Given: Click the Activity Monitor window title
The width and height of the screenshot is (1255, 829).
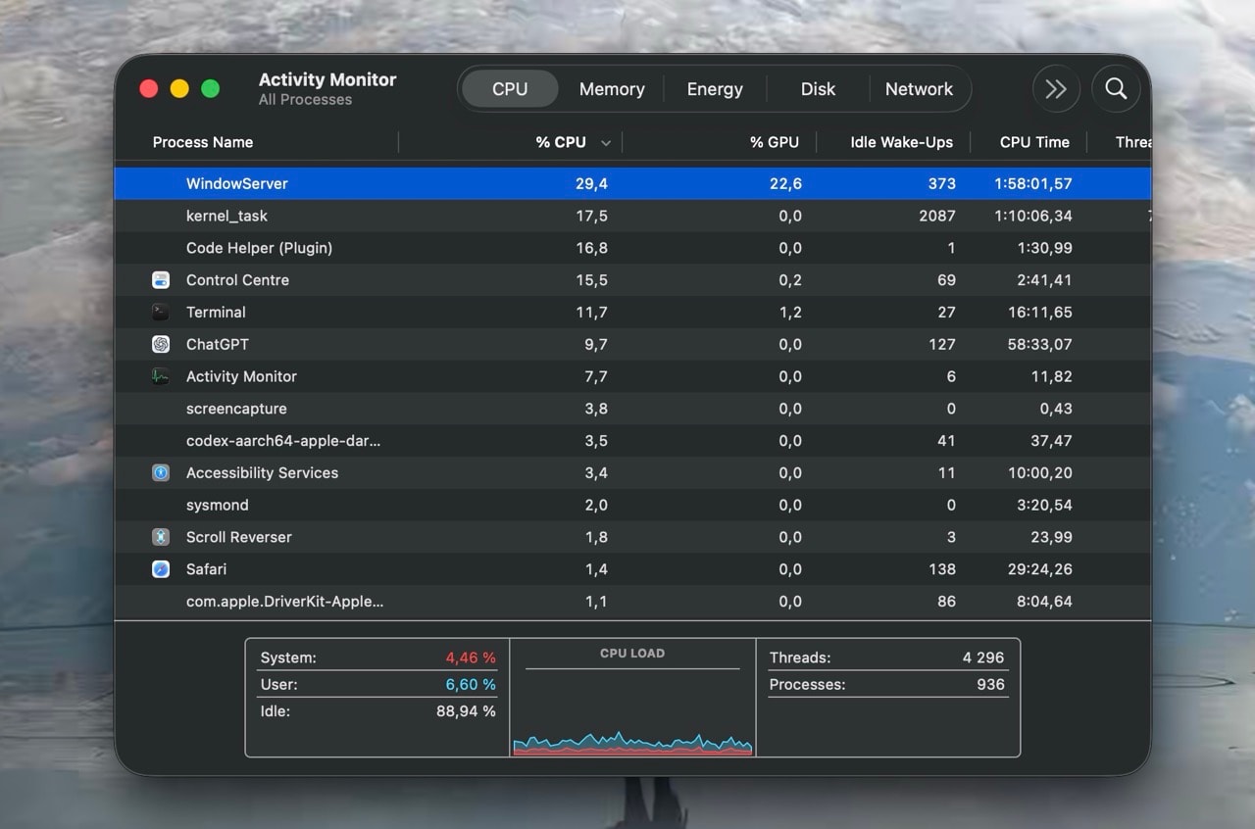Looking at the screenshot, I should (x=327, y=79).
